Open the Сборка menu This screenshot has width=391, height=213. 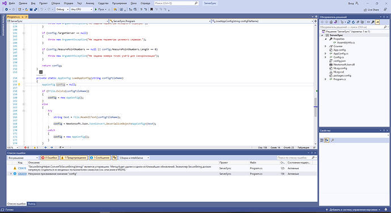[x=56, y=3]
